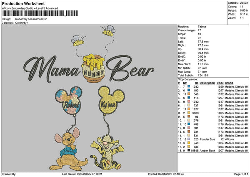Select the Wilcom EmbroideryStudio Level 3 Advanced line
Screen dimensions: 250x177
pyautogui.click(x=30, y=8)
